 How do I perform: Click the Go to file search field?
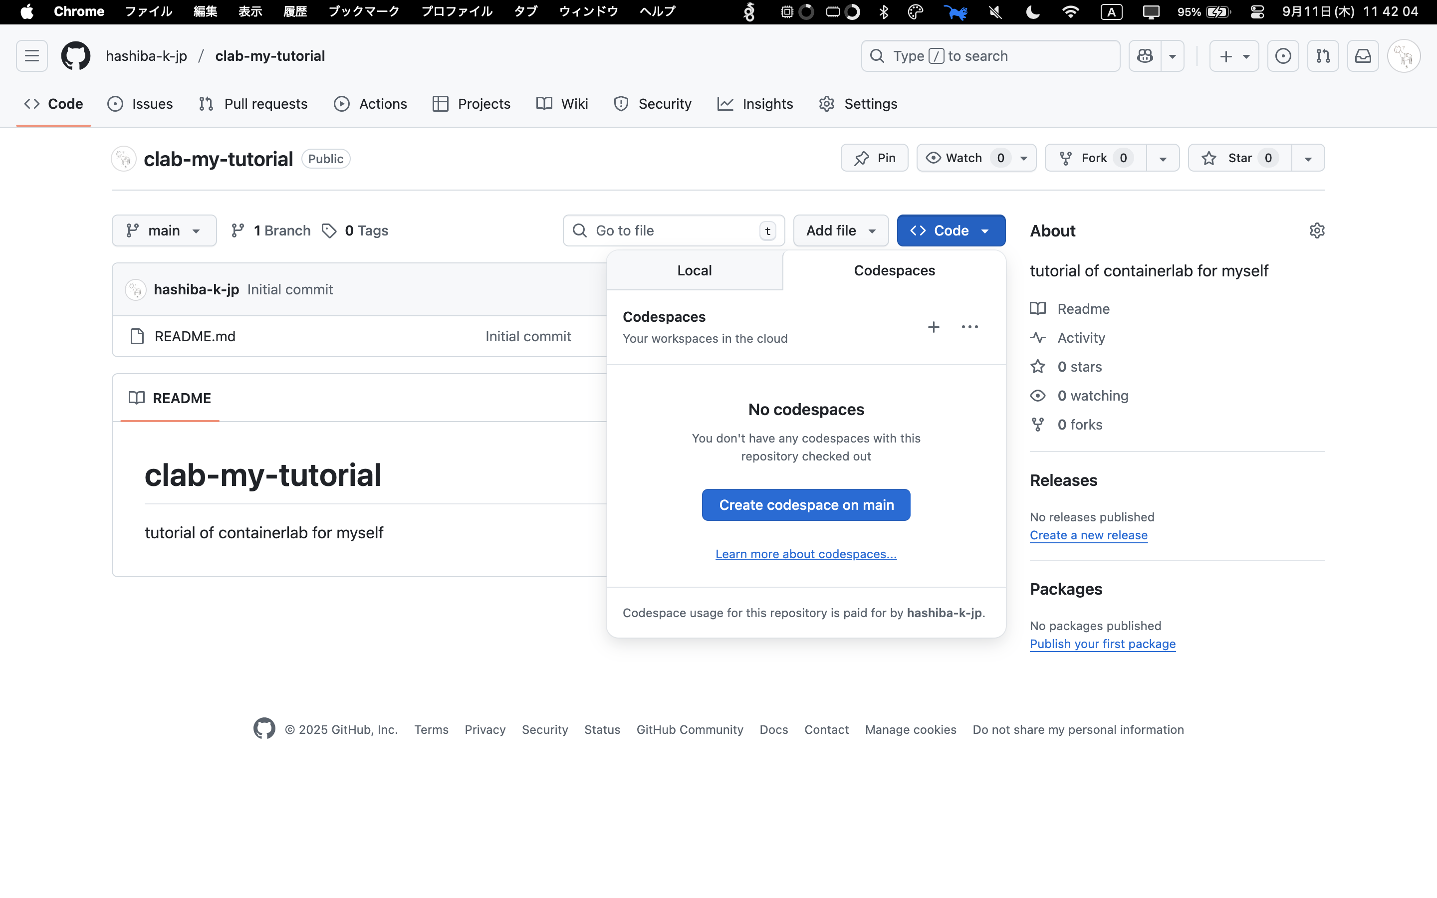click(x=674, y=230)
